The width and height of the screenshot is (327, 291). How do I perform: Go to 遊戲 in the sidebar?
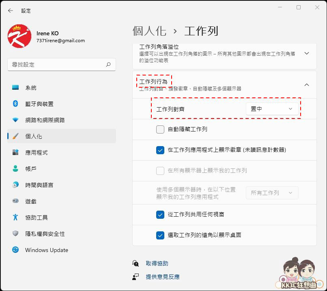click(31, 201)
